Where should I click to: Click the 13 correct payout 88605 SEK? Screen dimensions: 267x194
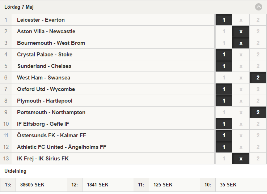click(32, 185)
